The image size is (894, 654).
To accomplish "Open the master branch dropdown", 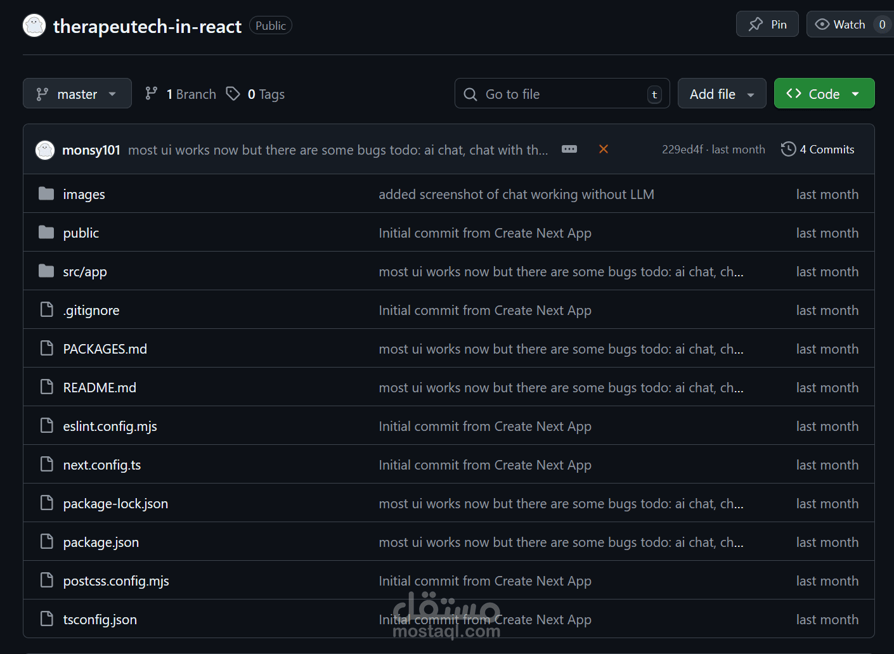I will 77,94.
